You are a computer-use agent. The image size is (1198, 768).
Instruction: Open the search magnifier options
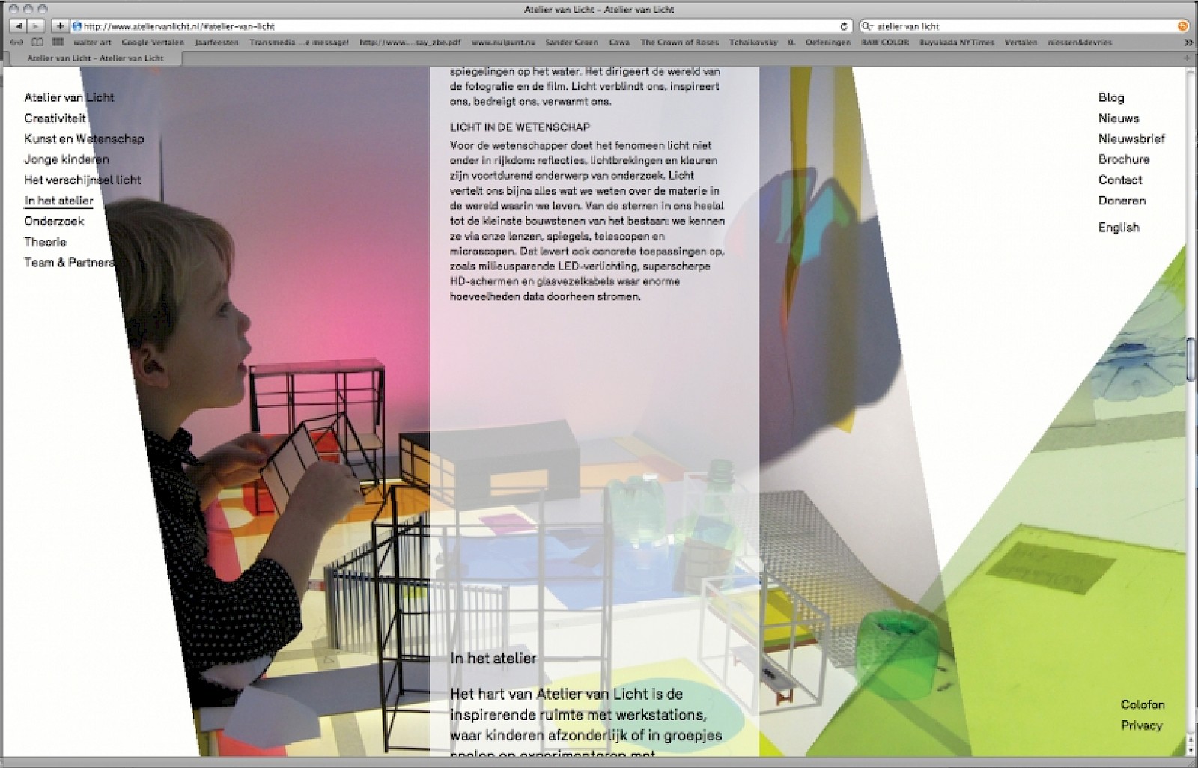coord(867,26)
